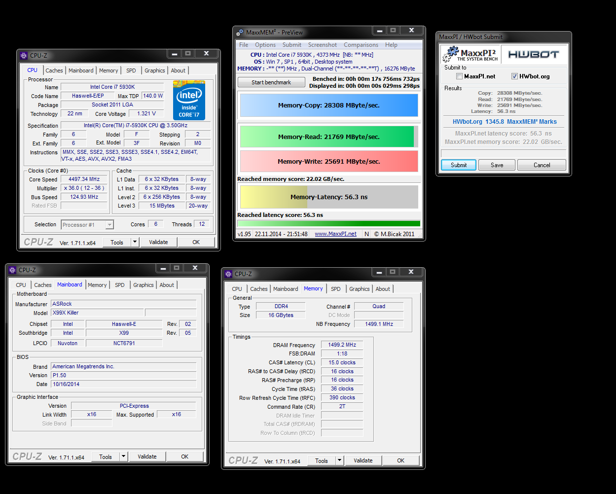This screenshot has height=494, width=616.
Task: Open the MaxxMEM Options menu
Action: [265, 45]
